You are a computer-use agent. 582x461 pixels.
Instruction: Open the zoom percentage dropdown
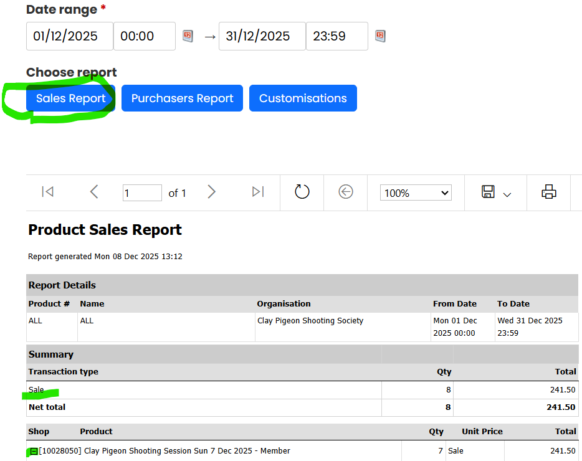coord(416,192)
